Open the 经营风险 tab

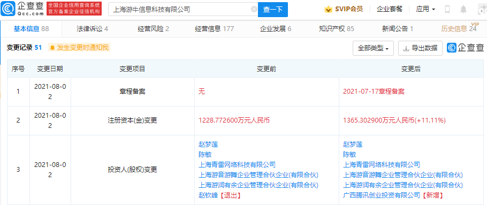pos(153,29)
